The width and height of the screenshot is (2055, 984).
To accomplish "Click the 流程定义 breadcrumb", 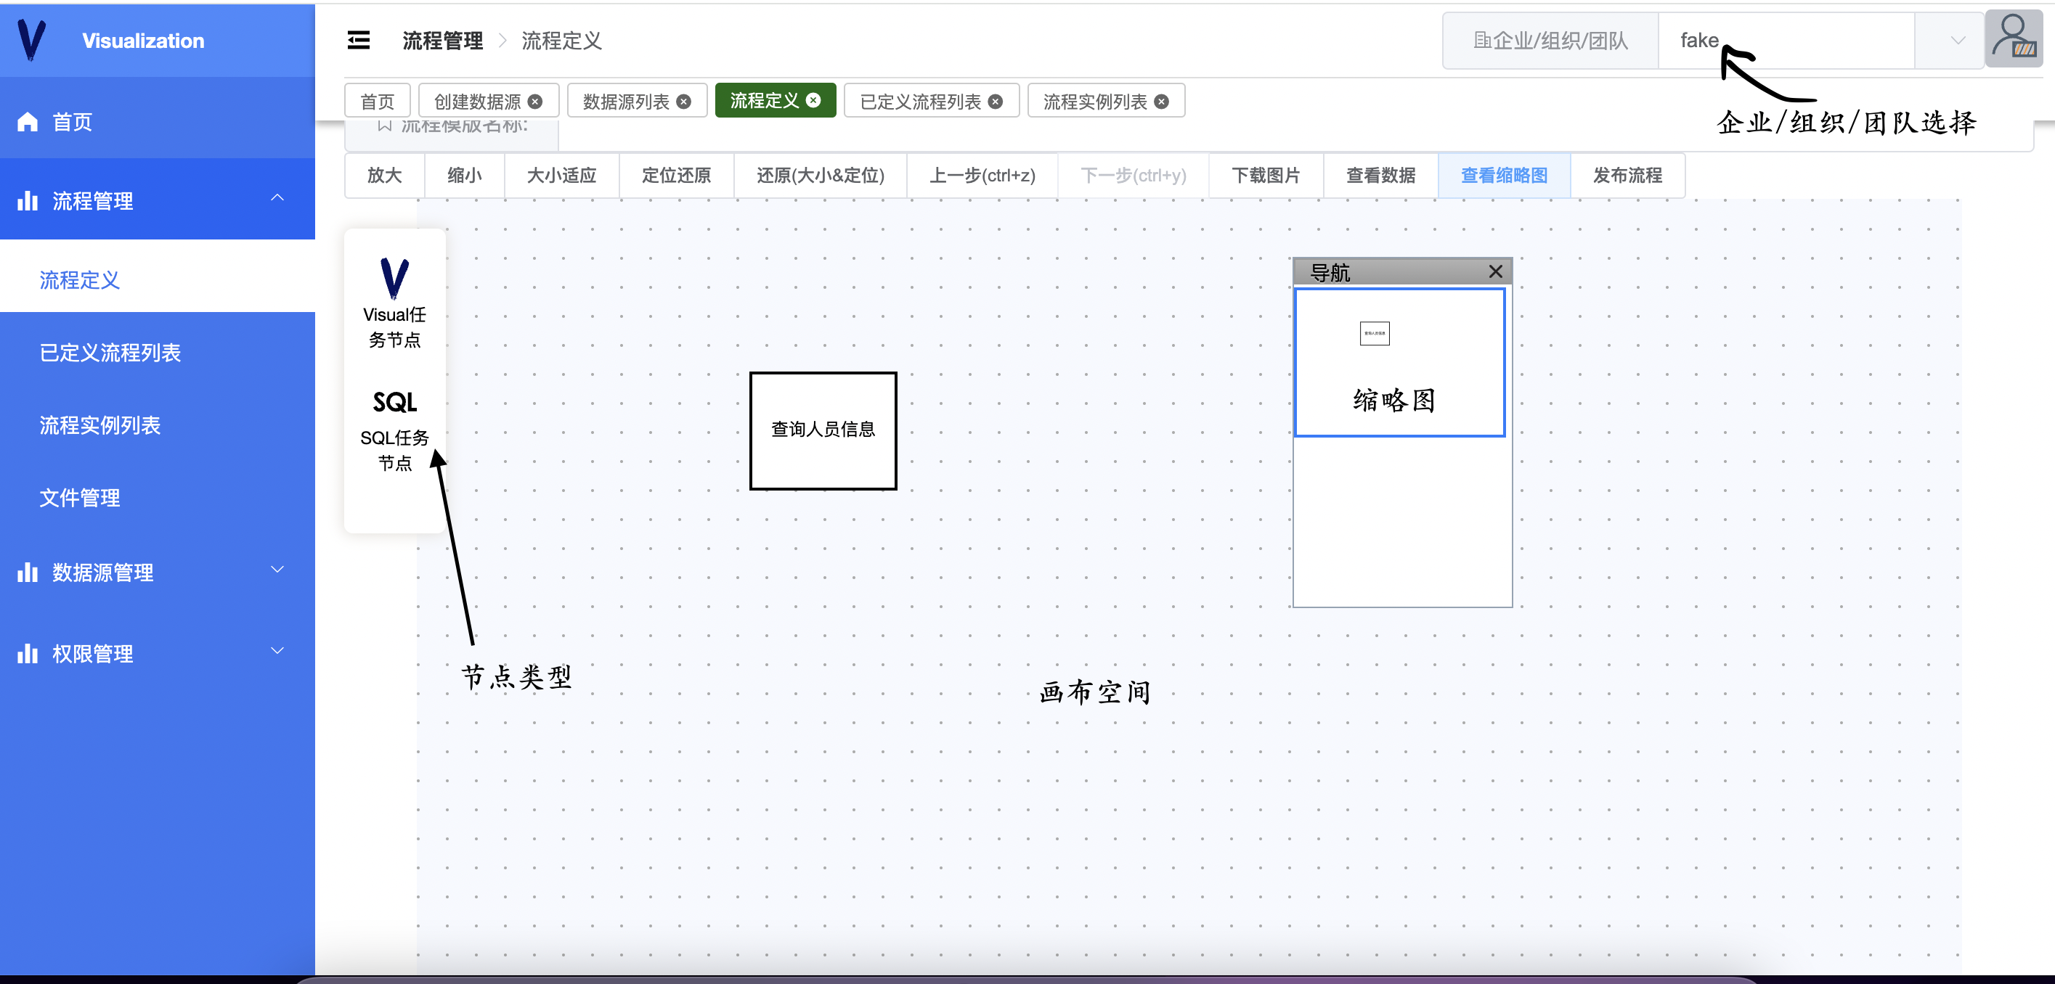I will [x=561, y=41].
